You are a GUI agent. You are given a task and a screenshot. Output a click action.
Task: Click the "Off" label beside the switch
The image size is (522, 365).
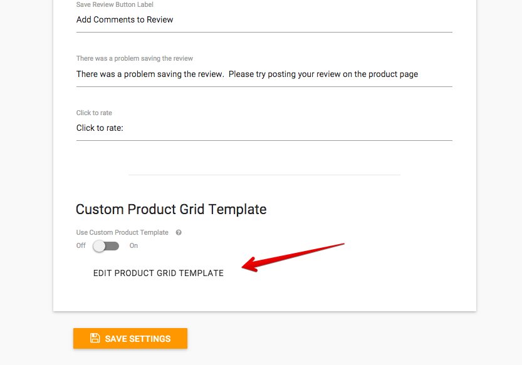tap(81, 246)
